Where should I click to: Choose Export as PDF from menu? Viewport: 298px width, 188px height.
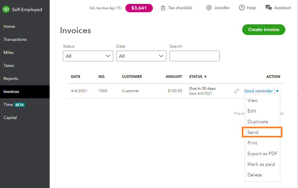[x=262, y=154]
